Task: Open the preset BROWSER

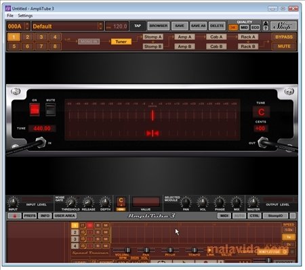Action: (159, 26)
